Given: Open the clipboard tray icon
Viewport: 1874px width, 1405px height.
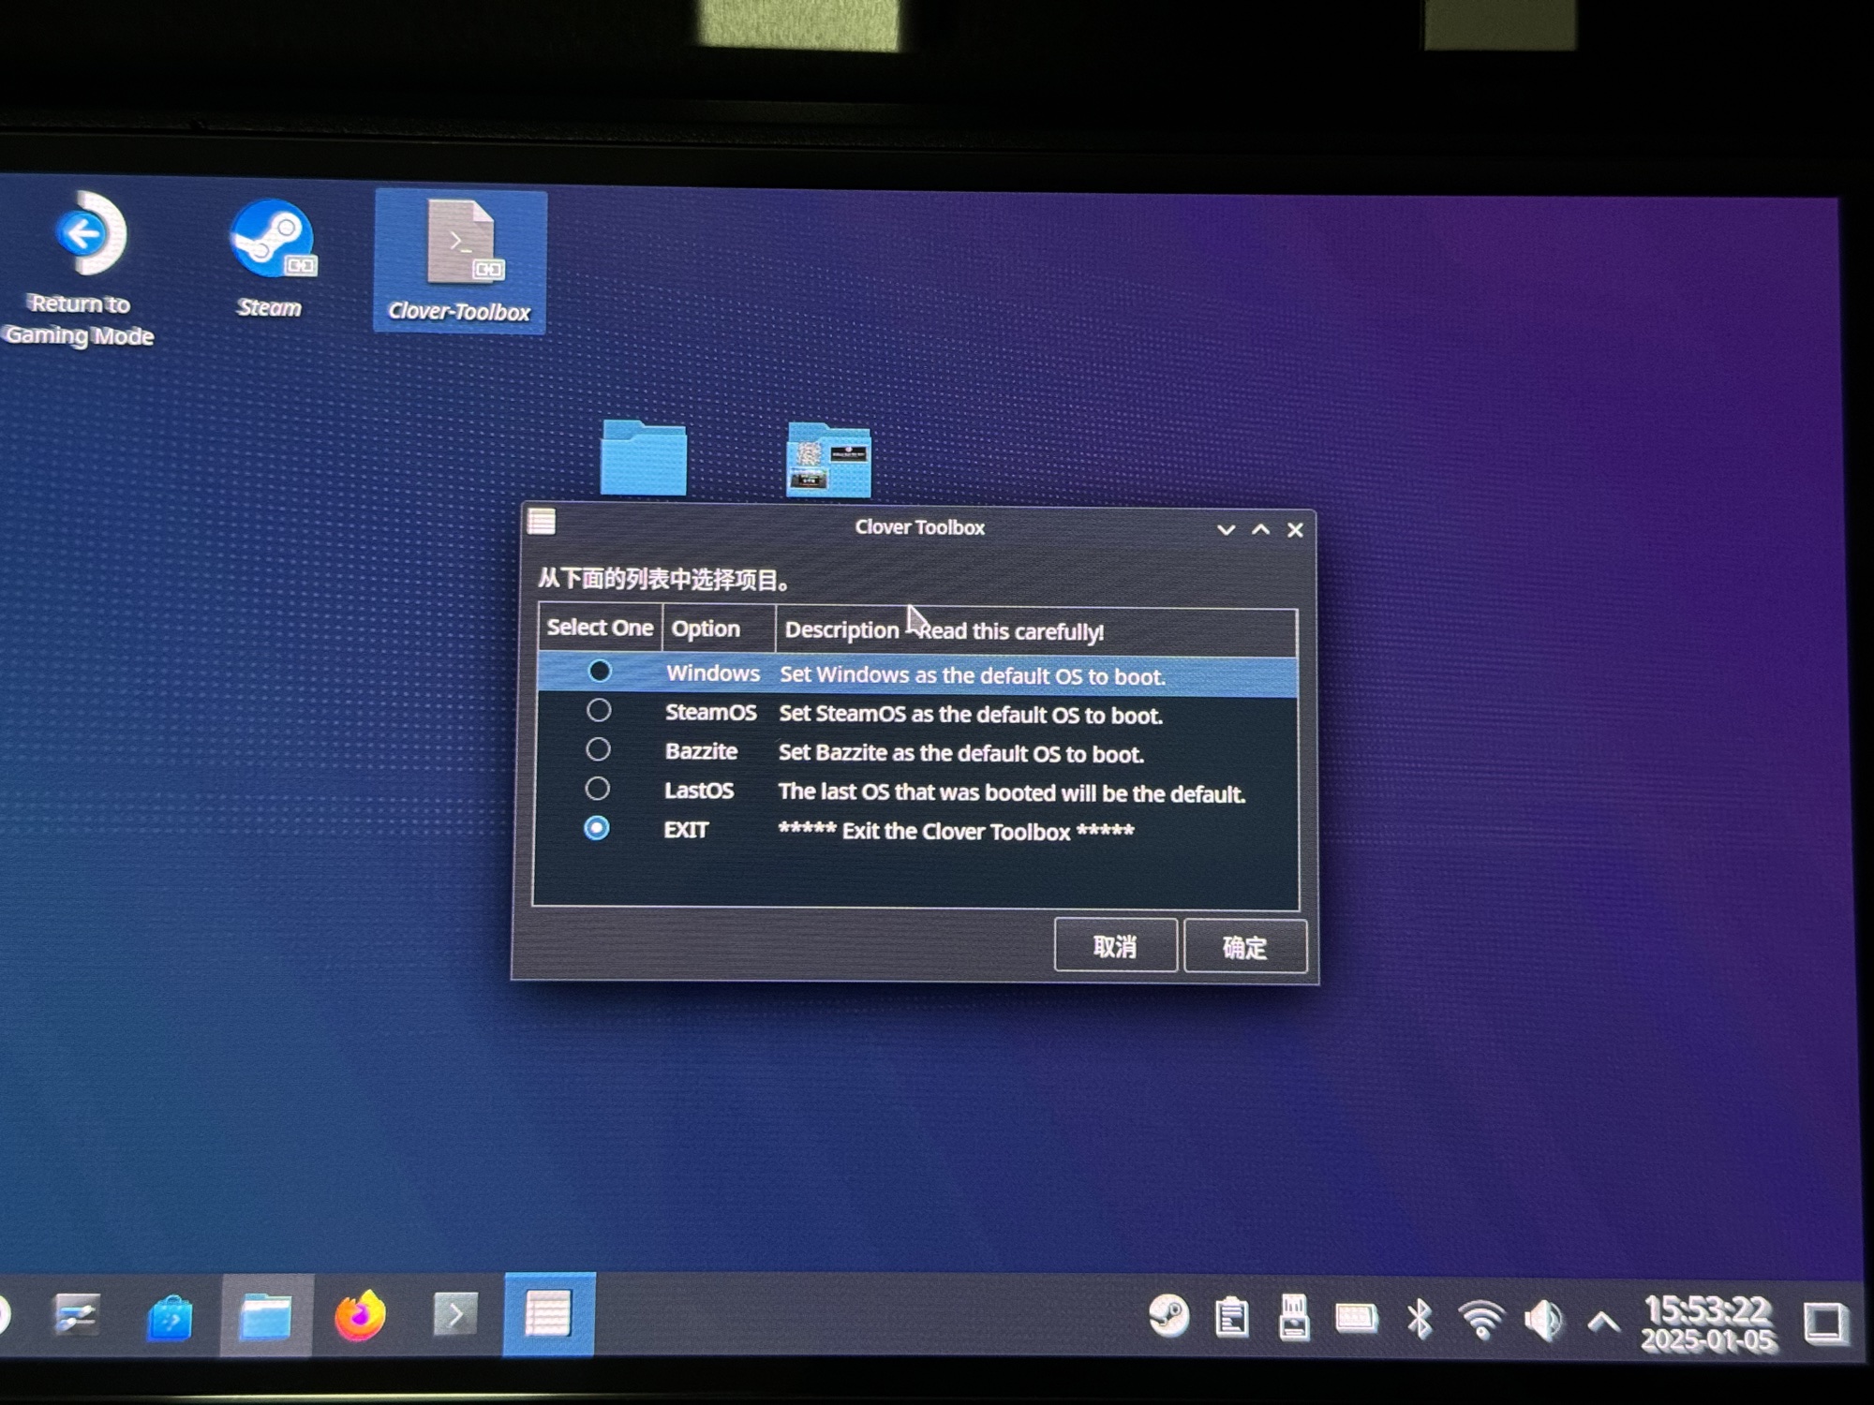Looking at the screenshot, I should [x=1232, y=1317].
